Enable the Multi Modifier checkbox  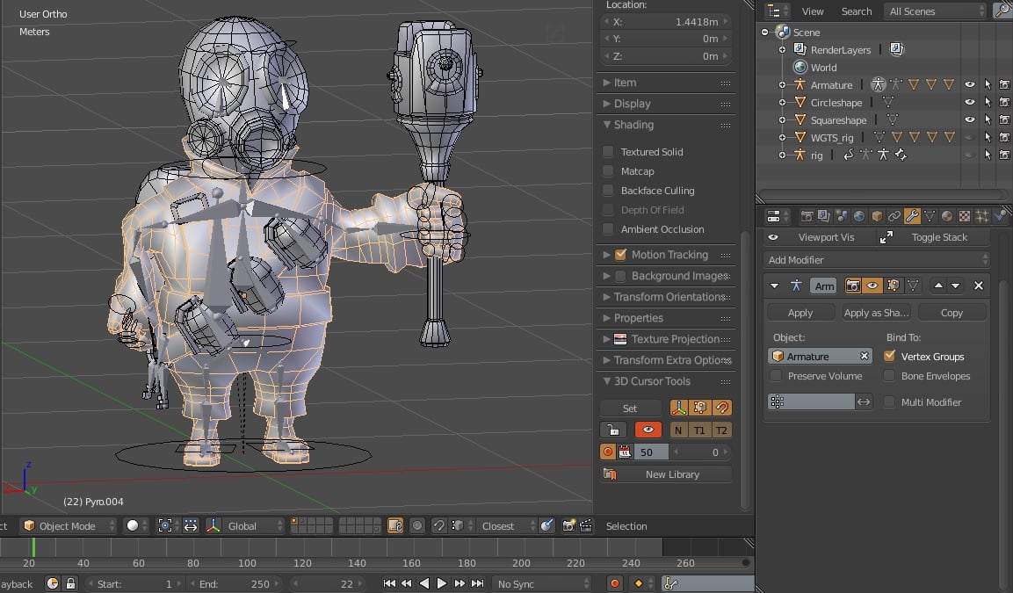(x=890, y=401)
